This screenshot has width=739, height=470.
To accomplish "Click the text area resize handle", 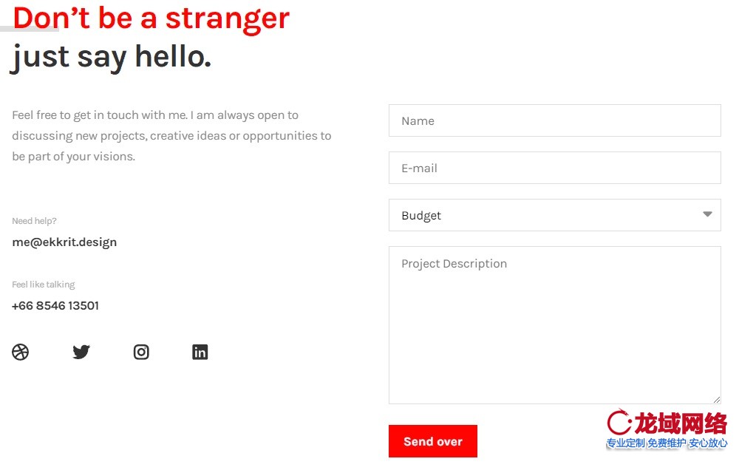I will tap(717, 400).
